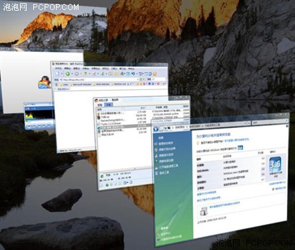Click the 3.6 performance score badge
This screenshot has width=295, height=250.
pyautogui.click(x=275, y=164)
